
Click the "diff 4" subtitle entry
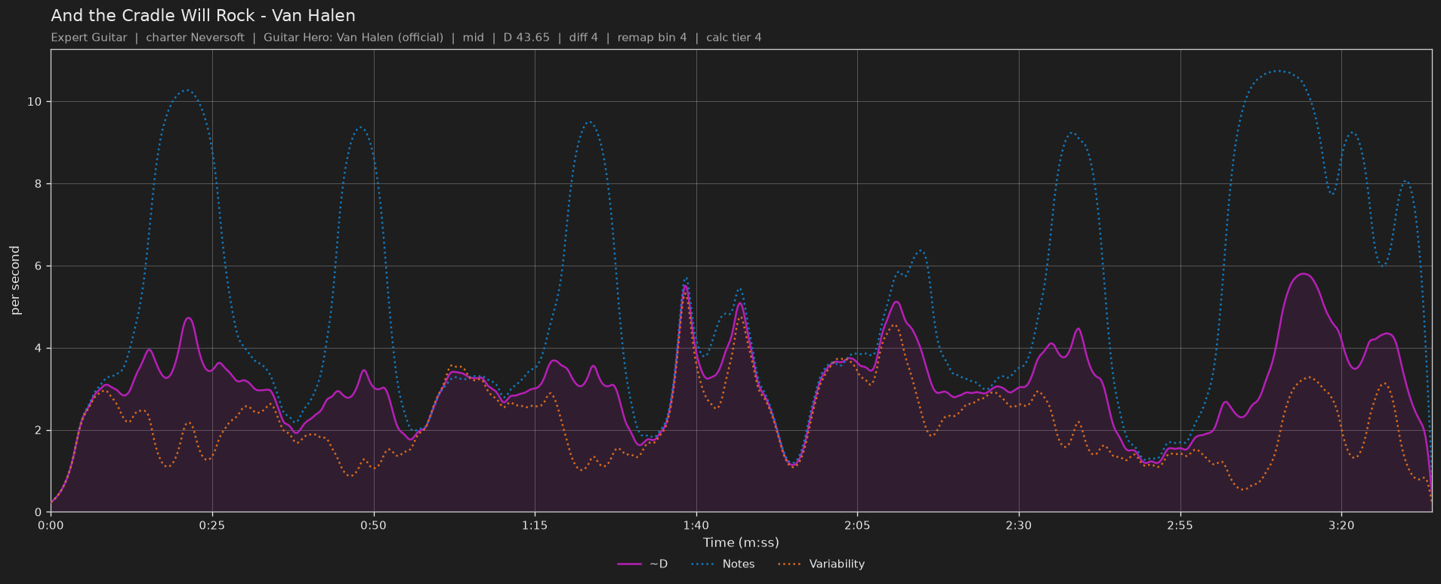[x=584, y=38]
